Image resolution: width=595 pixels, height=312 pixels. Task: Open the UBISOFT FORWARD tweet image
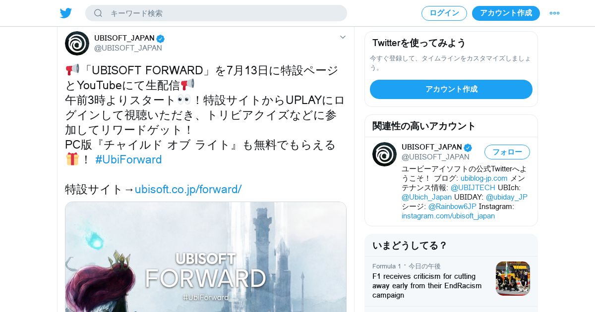click(206, 257)
